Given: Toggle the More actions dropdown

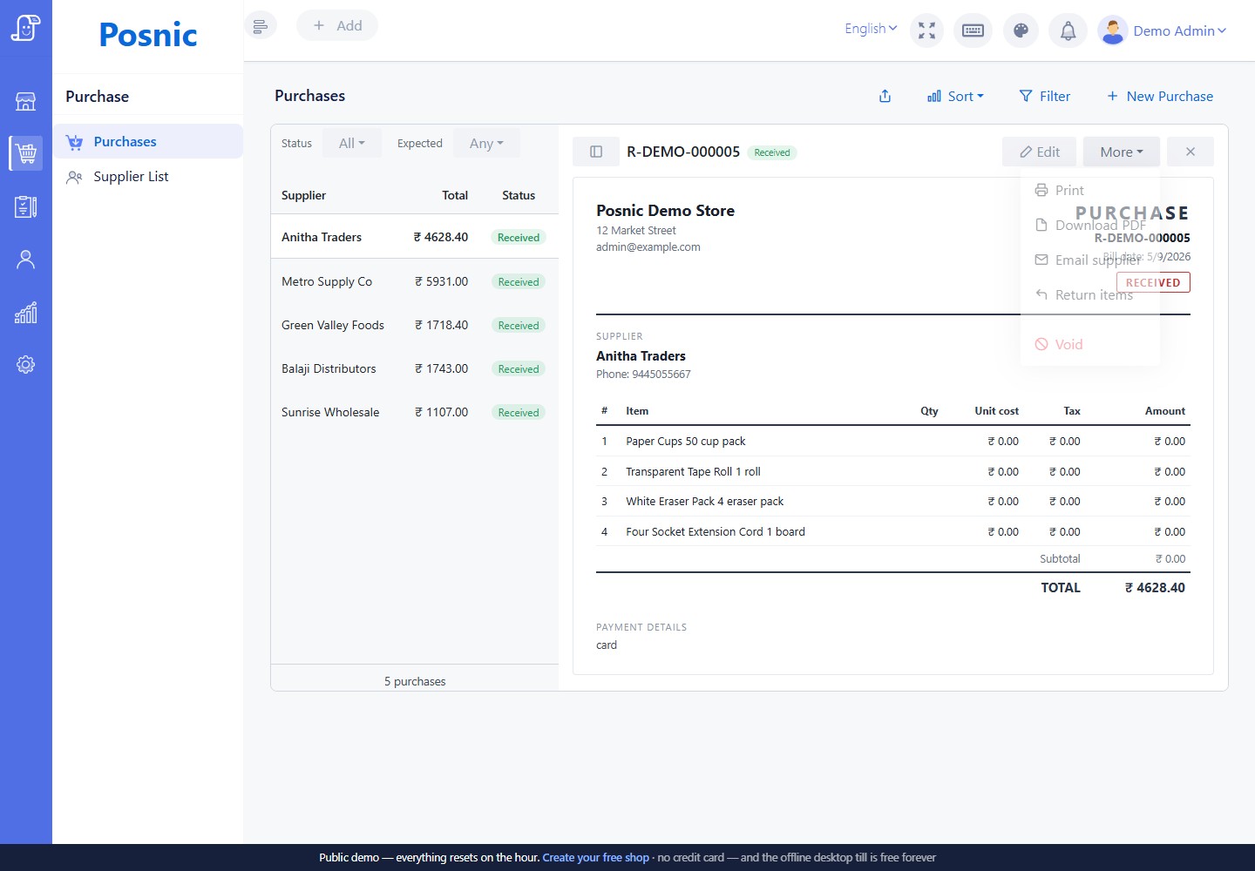Looking at the screenshot, I should (1121, 152).
